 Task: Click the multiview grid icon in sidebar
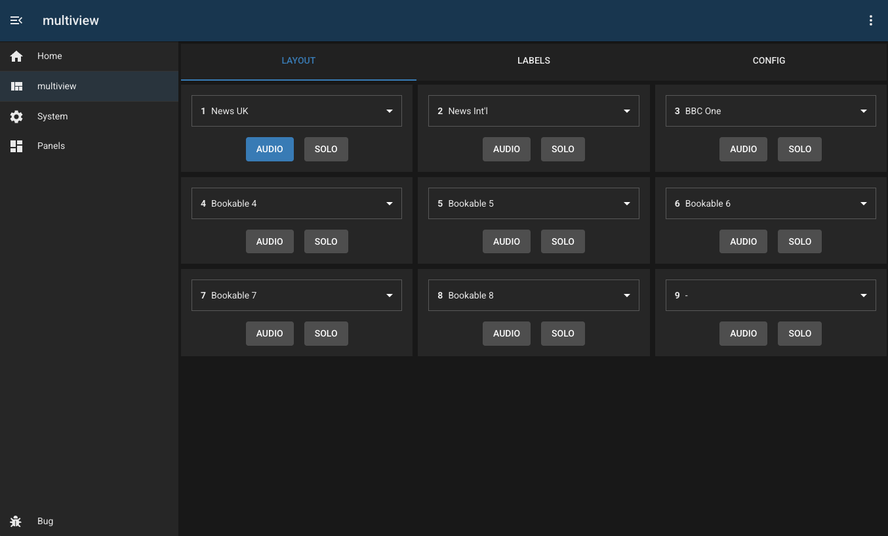point(16,86)
